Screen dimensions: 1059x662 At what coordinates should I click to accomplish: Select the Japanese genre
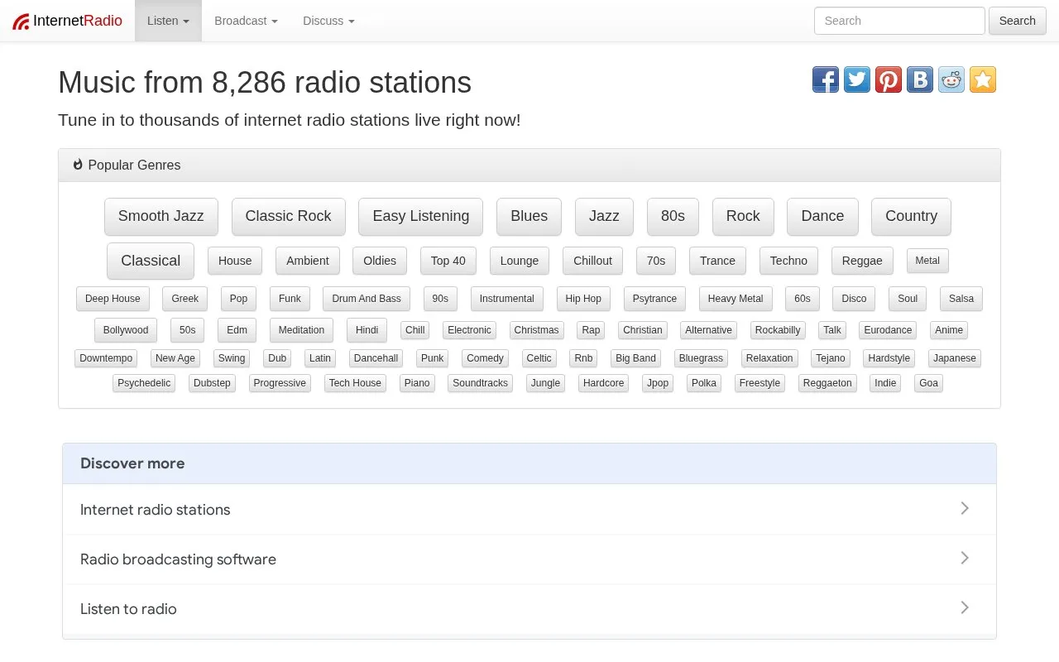point(955,358)
